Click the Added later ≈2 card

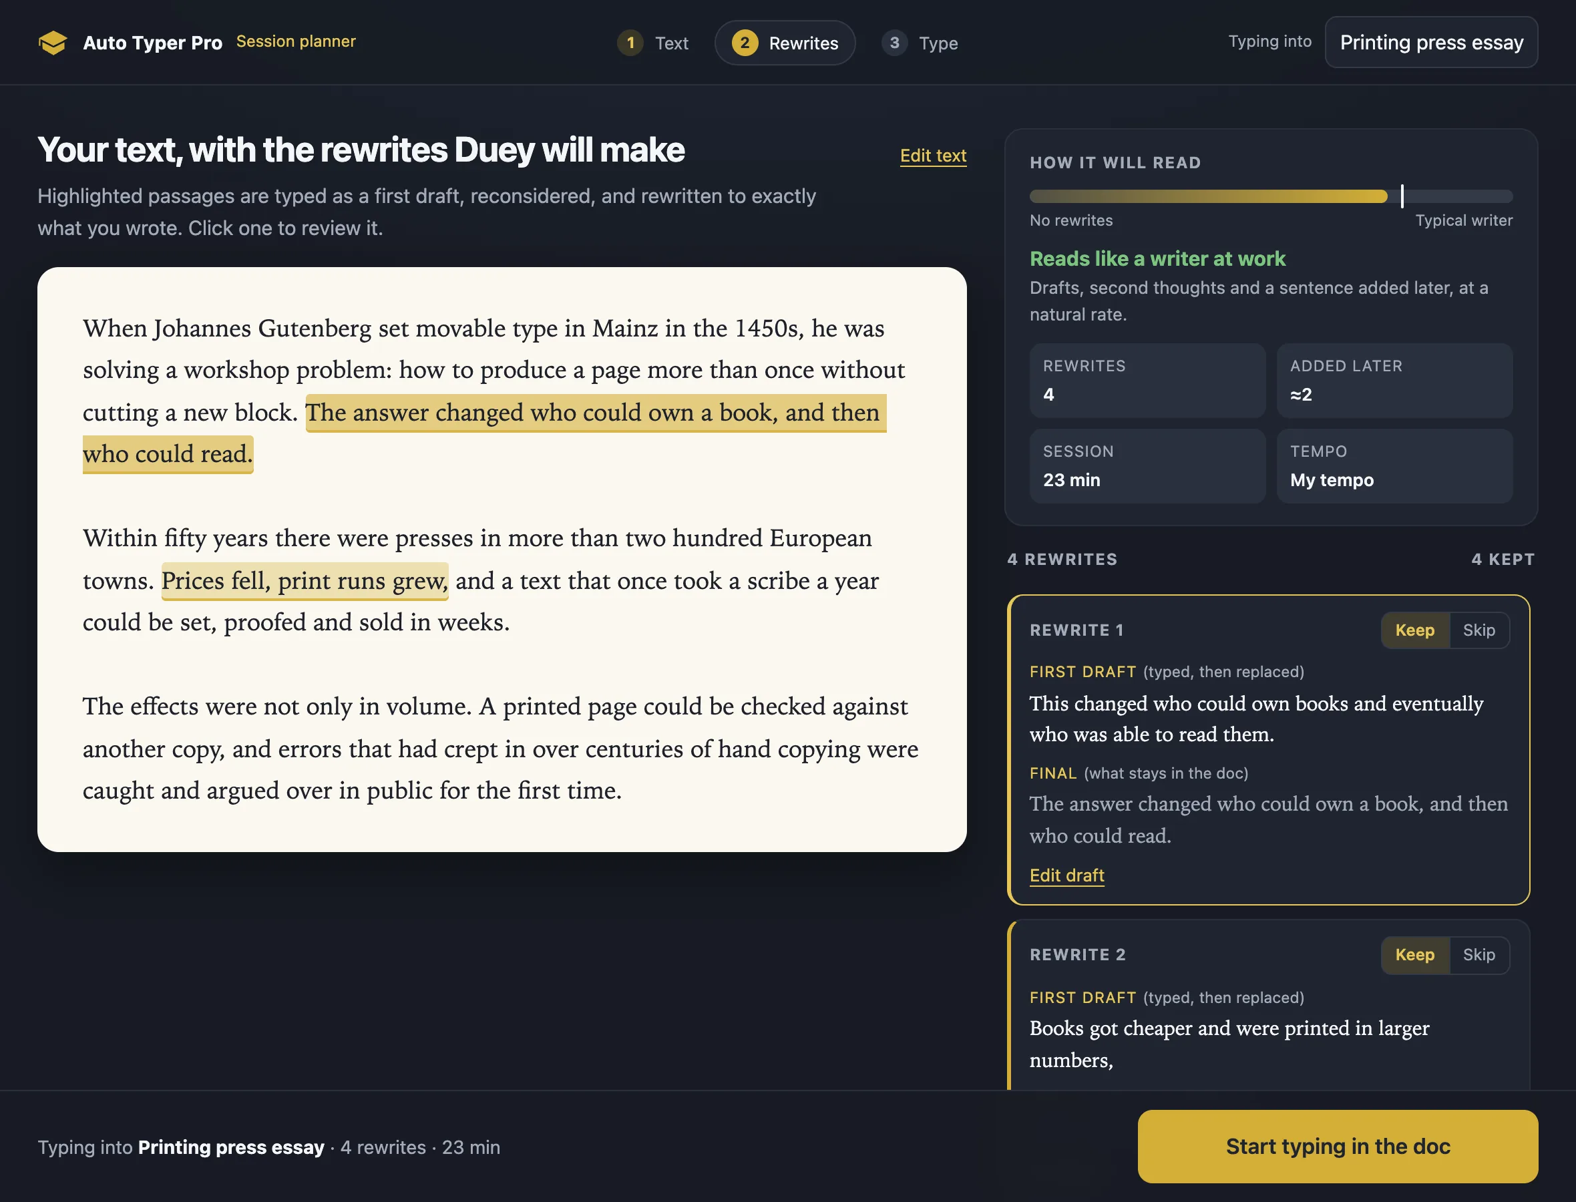[x=1394, y=381]
